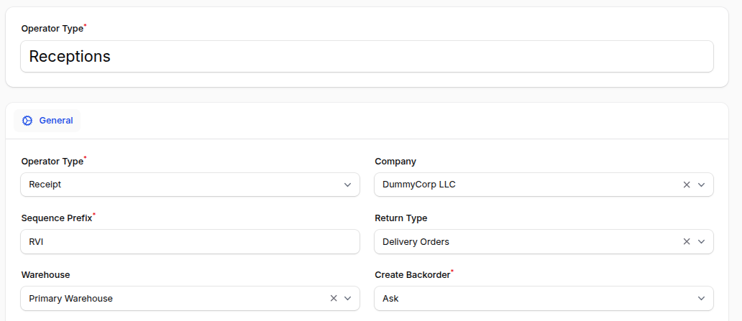
Task: Open the Primary Warehouse combo box
Action: pyautogui.click(x=173, y=298)
